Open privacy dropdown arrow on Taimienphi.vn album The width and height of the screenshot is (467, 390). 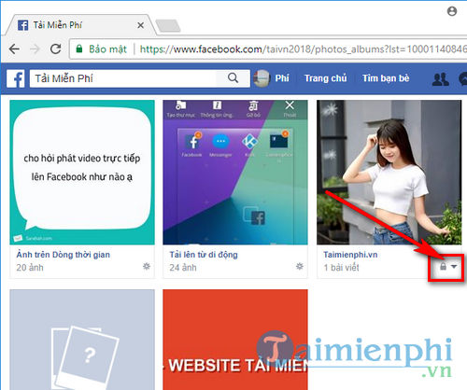coord(454,267)
